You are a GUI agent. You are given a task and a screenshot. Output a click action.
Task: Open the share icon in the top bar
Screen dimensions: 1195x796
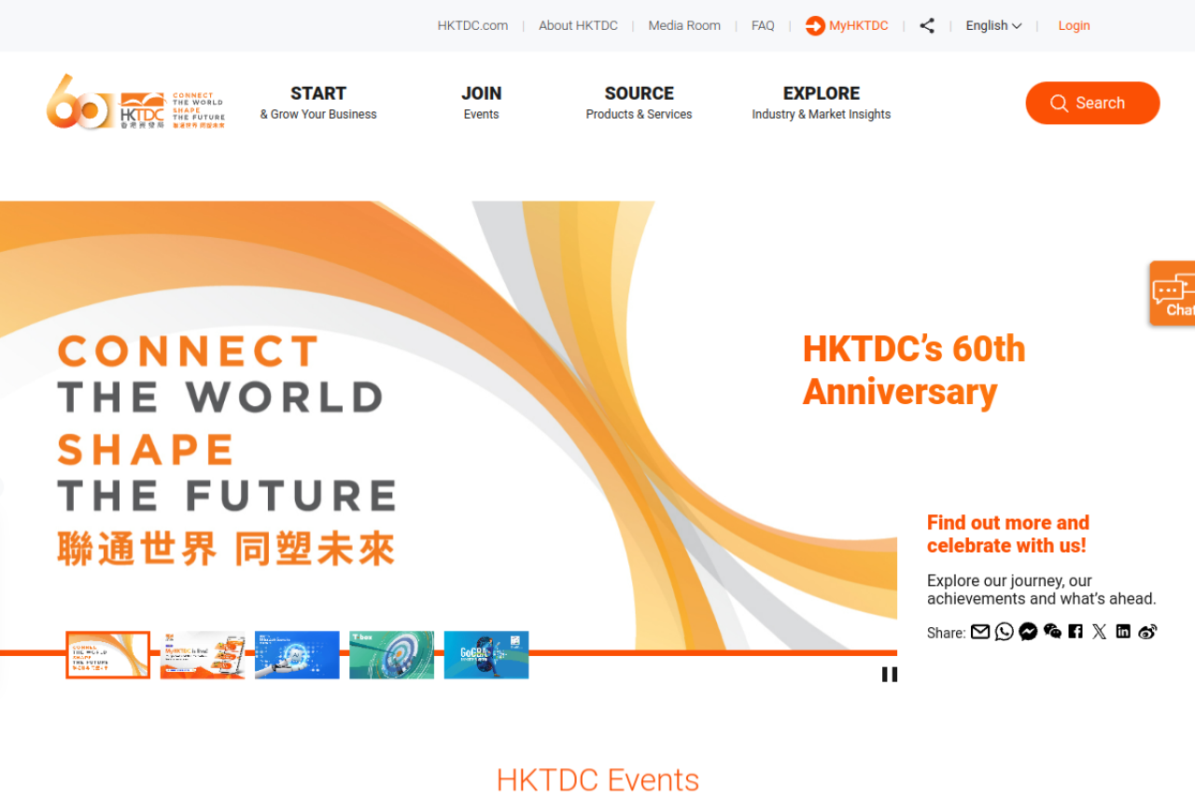[x=927, y=26]
